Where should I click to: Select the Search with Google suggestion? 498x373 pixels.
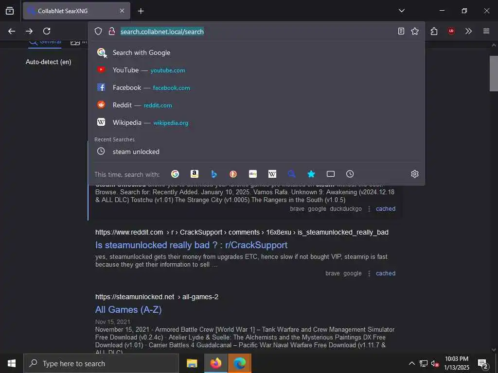click(256, 52)
